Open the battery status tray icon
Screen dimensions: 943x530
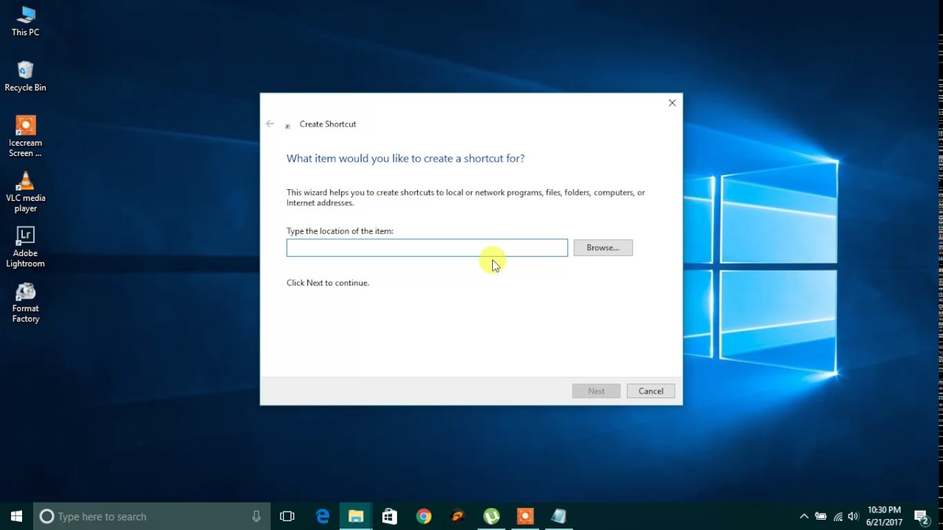(x=820, y=516)
